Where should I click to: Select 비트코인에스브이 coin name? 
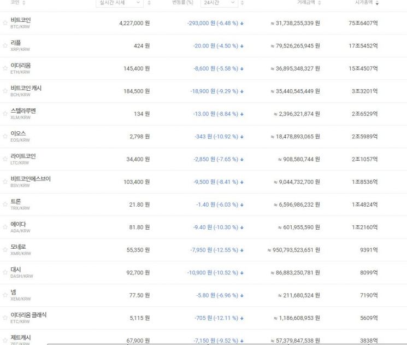31,178
